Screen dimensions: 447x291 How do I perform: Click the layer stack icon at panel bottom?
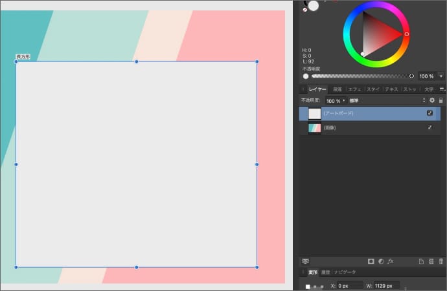(x=305, y=261)
